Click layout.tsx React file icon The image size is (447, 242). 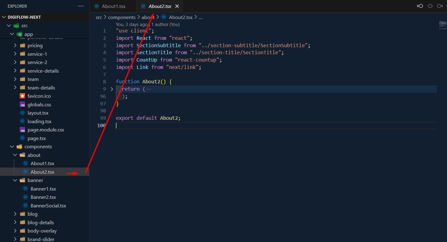click(22, 113)
